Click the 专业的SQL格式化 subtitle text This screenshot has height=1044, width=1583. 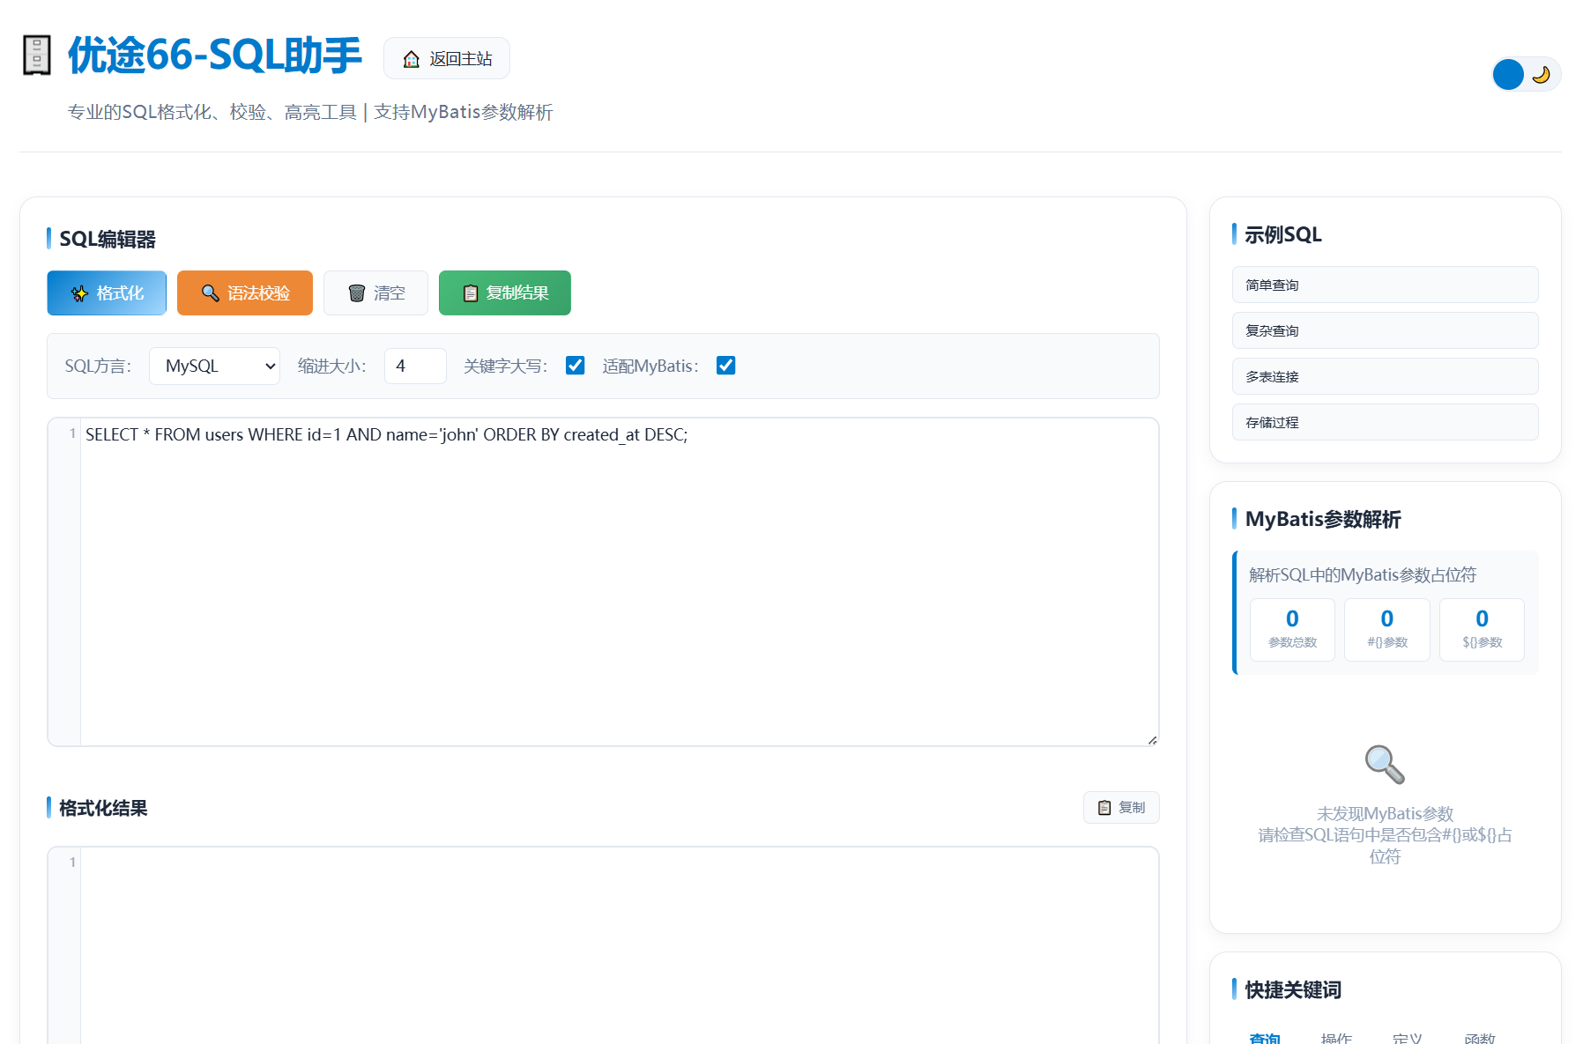point(310,112)
